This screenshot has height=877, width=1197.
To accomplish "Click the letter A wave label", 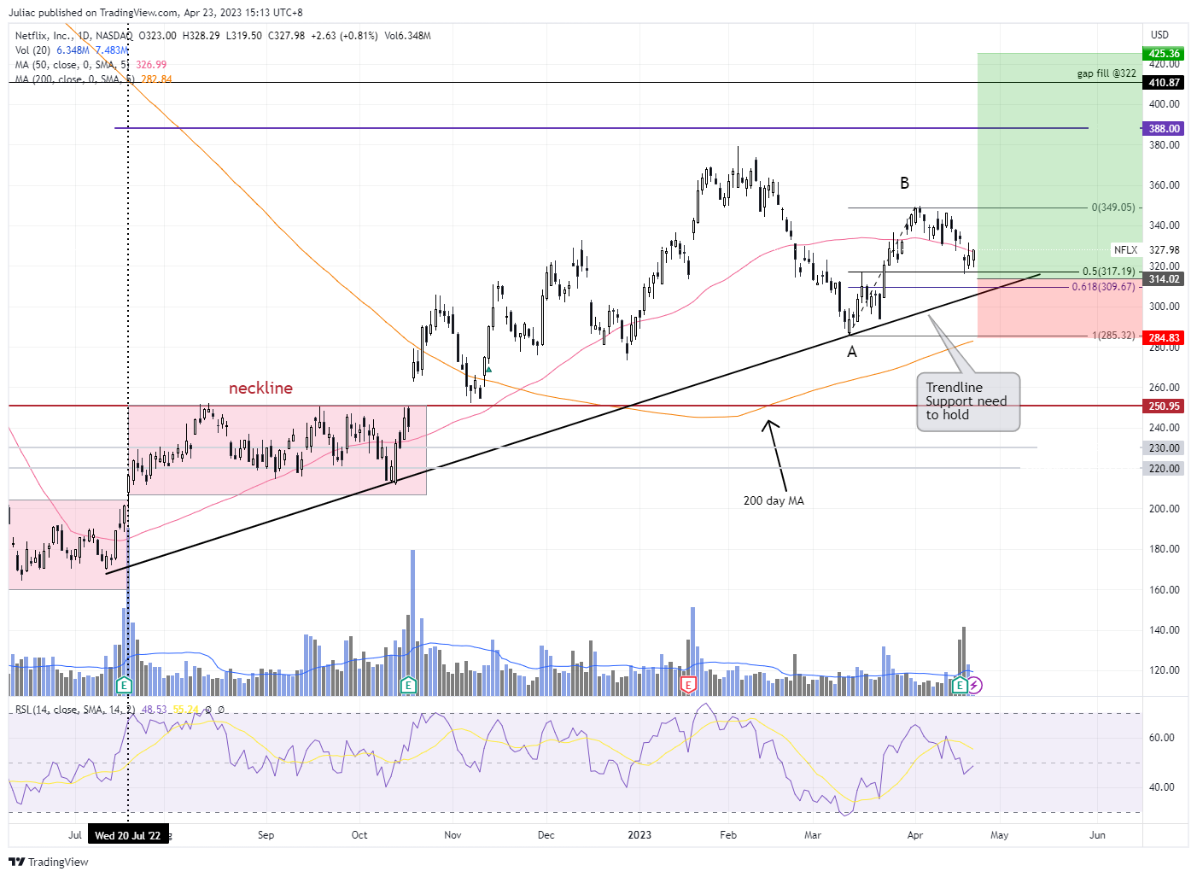I will (x=852, y=351).
